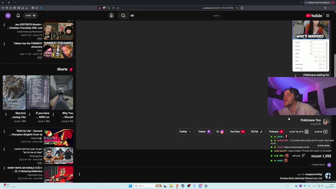Screen dimensions: 336x189
Task: Open options for EVERY NOTE AN EXHALE video
Action: (4, 168)
